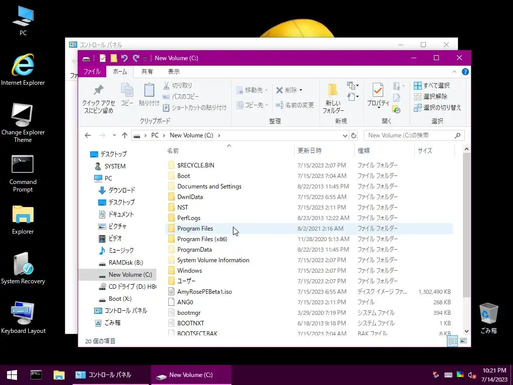Click Paste shortcut (ショートカットの貼り付け)

(x=195, y=107)
